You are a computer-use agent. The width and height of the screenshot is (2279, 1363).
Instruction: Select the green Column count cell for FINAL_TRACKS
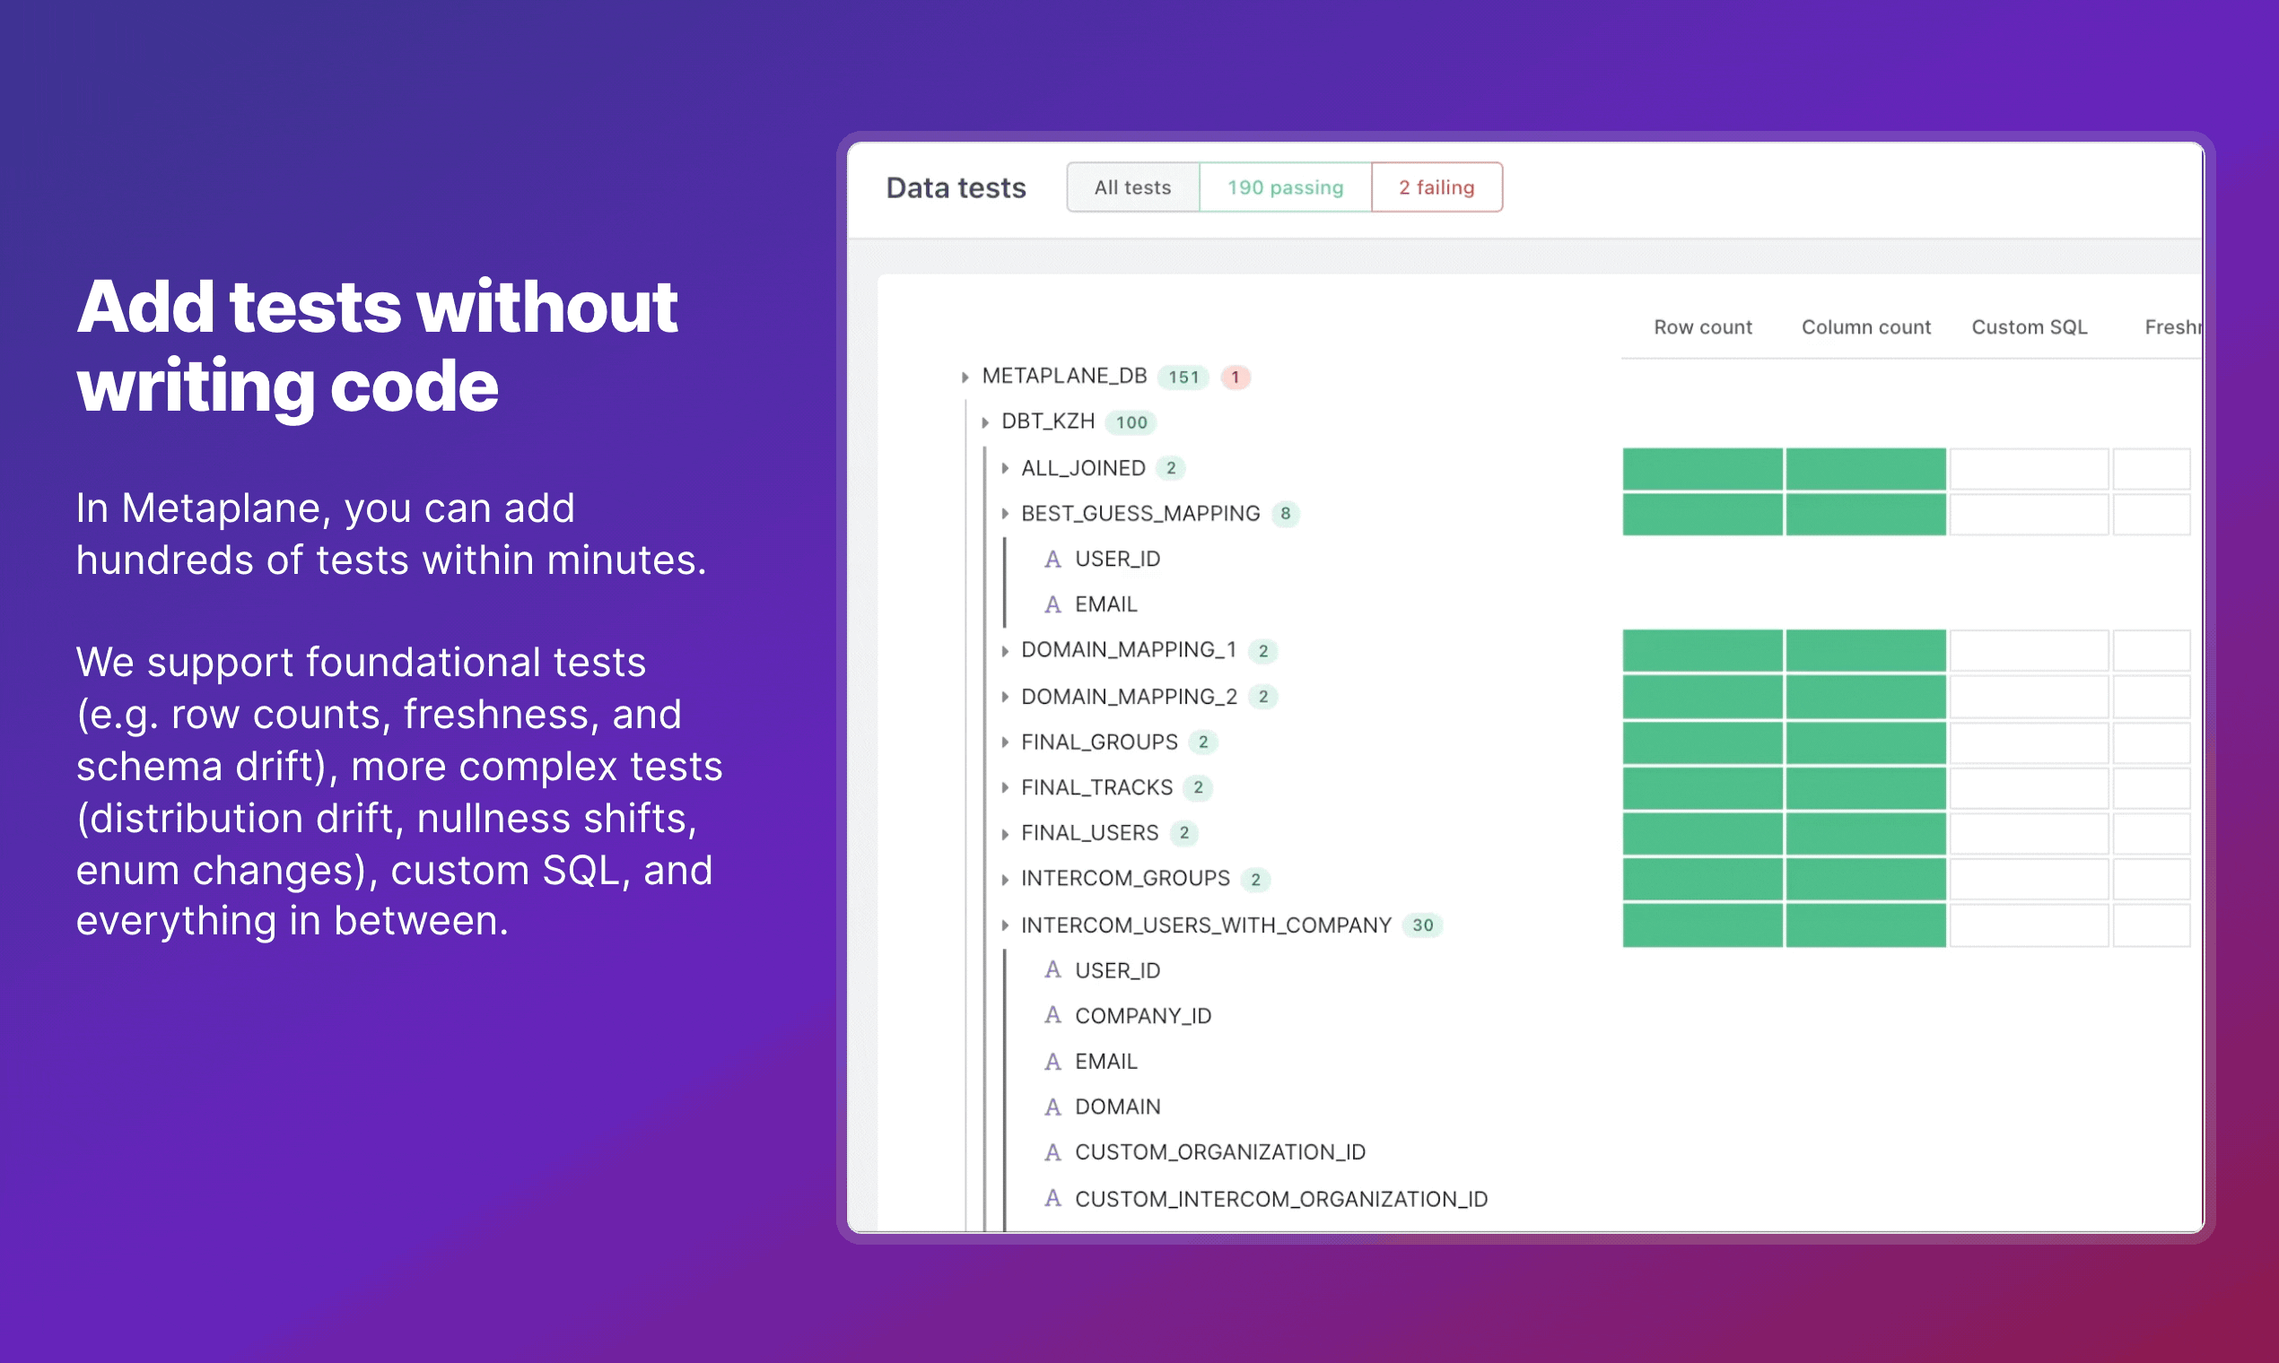(x=1866, y=788)
